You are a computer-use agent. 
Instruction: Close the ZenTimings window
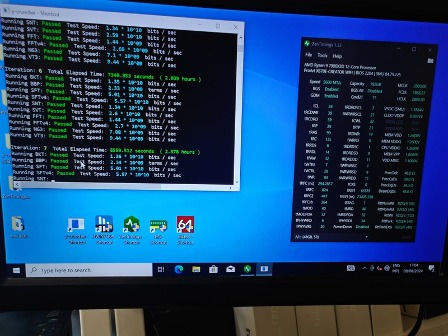coord(430,50)
